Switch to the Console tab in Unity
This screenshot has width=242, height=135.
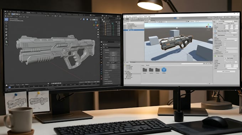coord(133,62)
